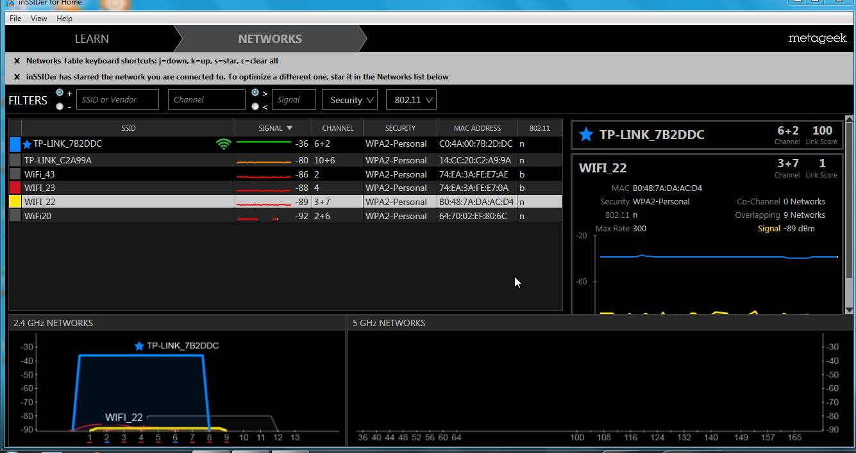Click the large star in details panel header

pos(585,135)
